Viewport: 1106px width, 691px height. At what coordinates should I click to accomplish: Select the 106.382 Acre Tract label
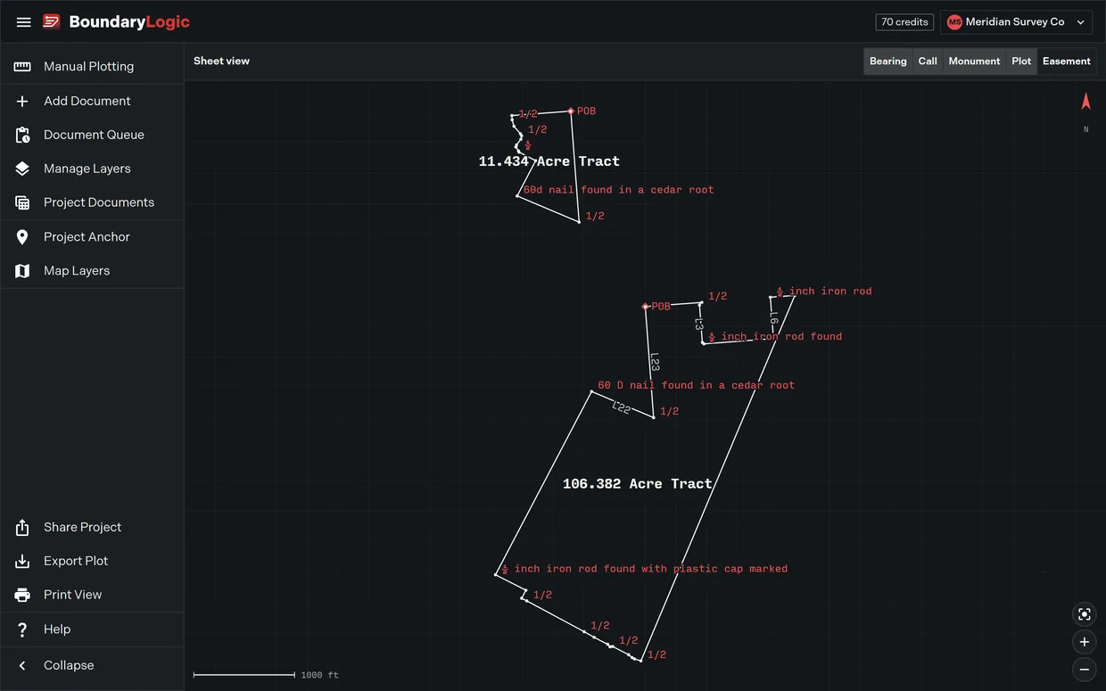[x=638, y=484]
